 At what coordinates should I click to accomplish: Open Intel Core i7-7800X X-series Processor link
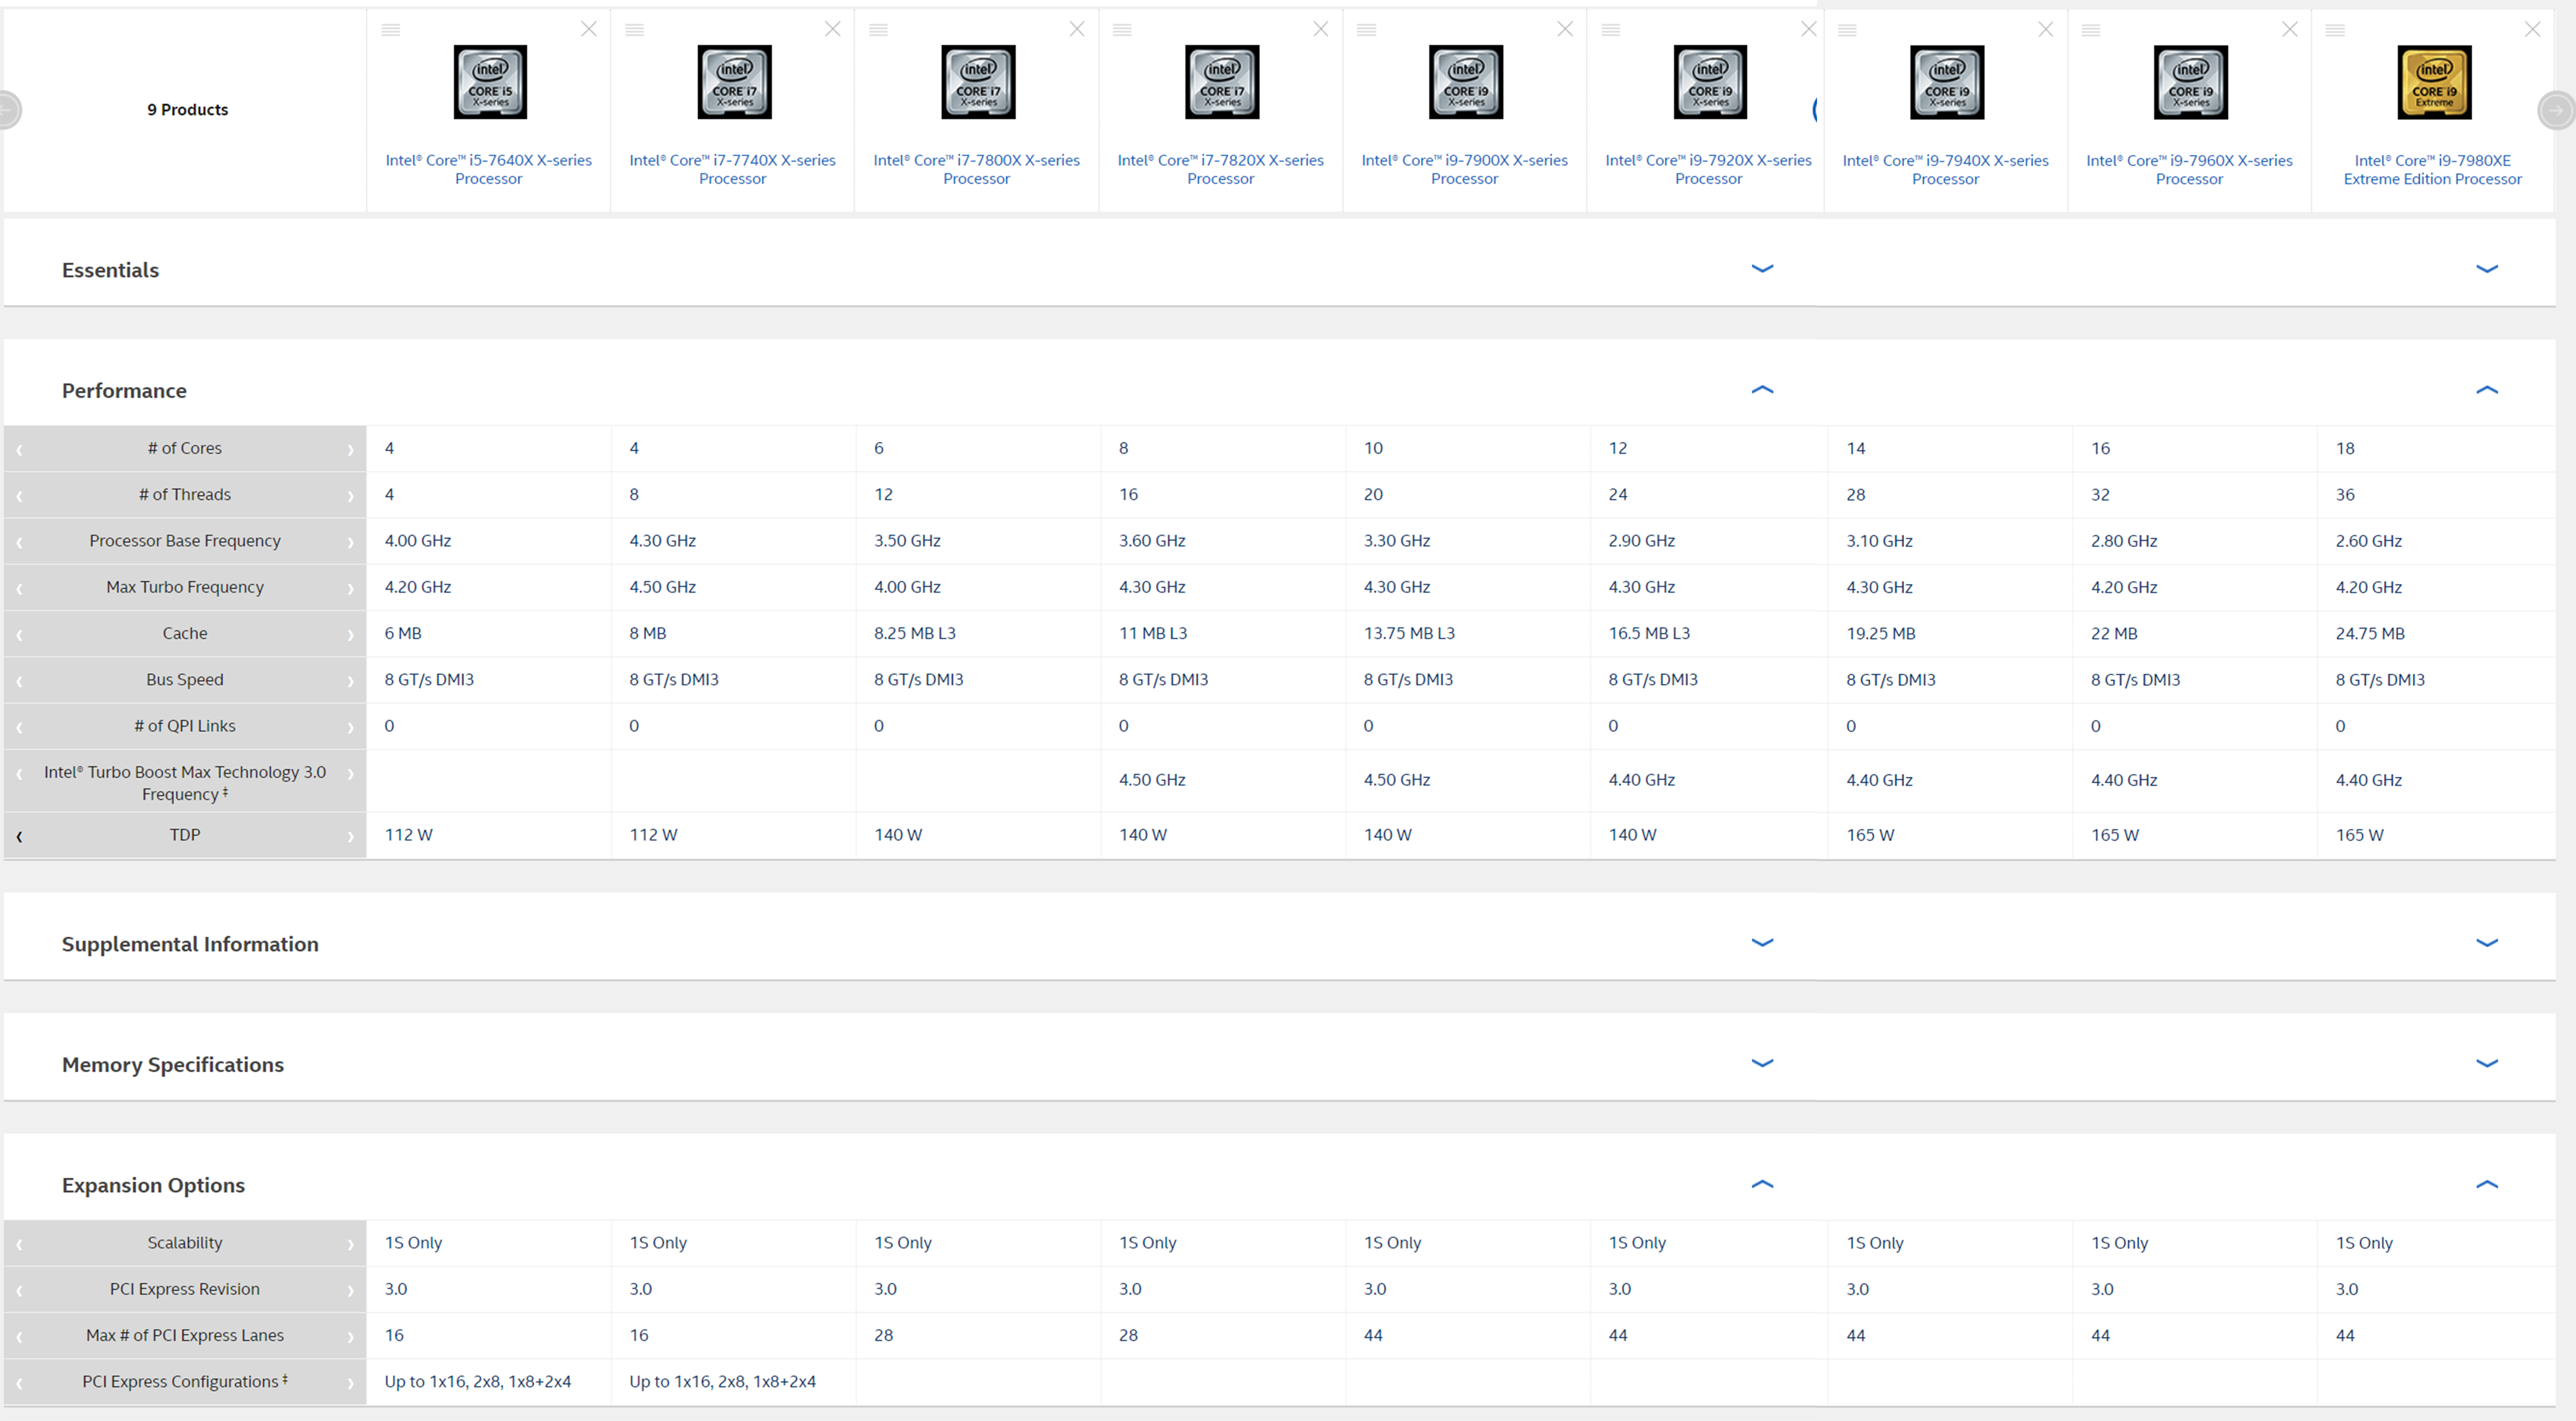click(977, 169)
